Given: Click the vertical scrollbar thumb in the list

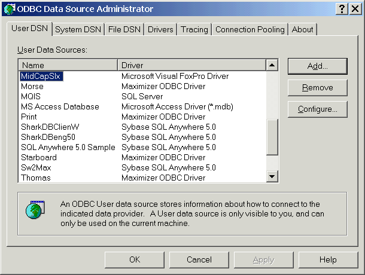Looking at the screenshot, I should (272, 137).
